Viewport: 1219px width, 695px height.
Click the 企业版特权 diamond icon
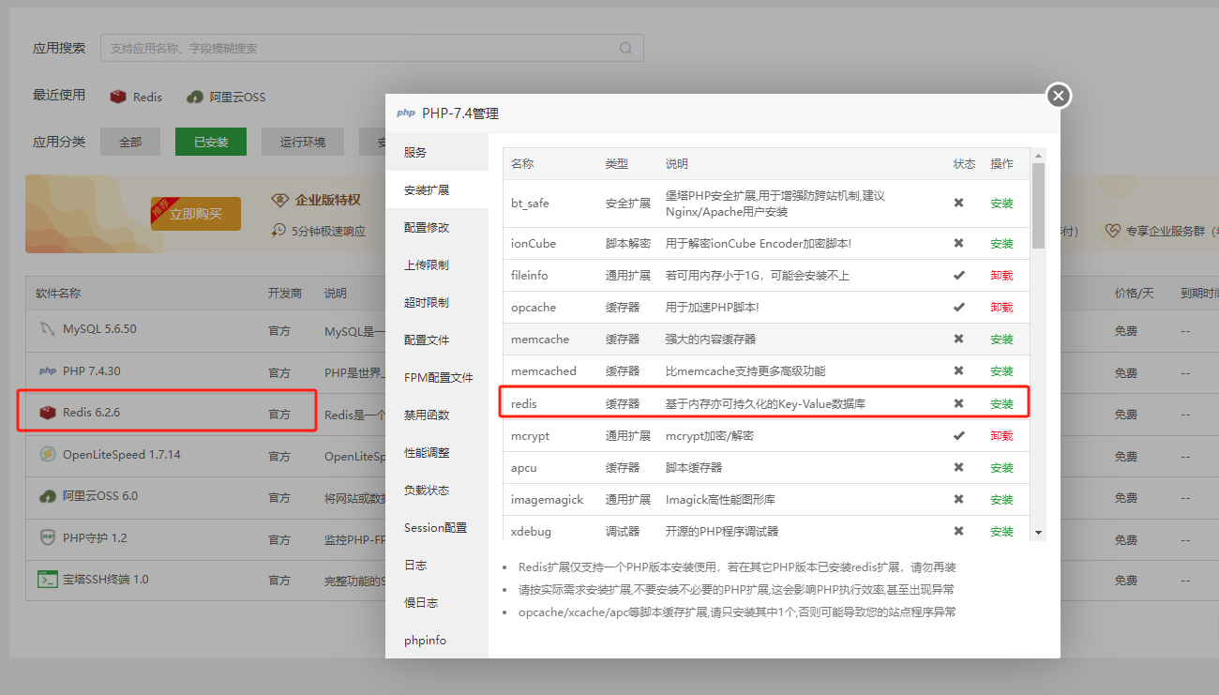[x=279, y=200]
